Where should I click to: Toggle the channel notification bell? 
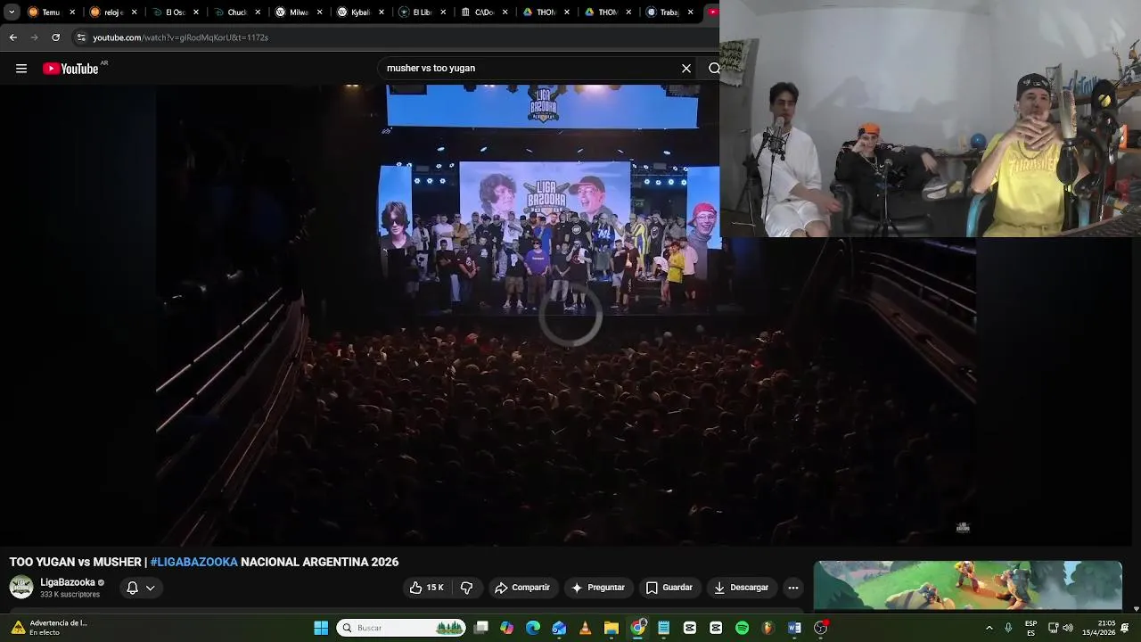[132, 588]
